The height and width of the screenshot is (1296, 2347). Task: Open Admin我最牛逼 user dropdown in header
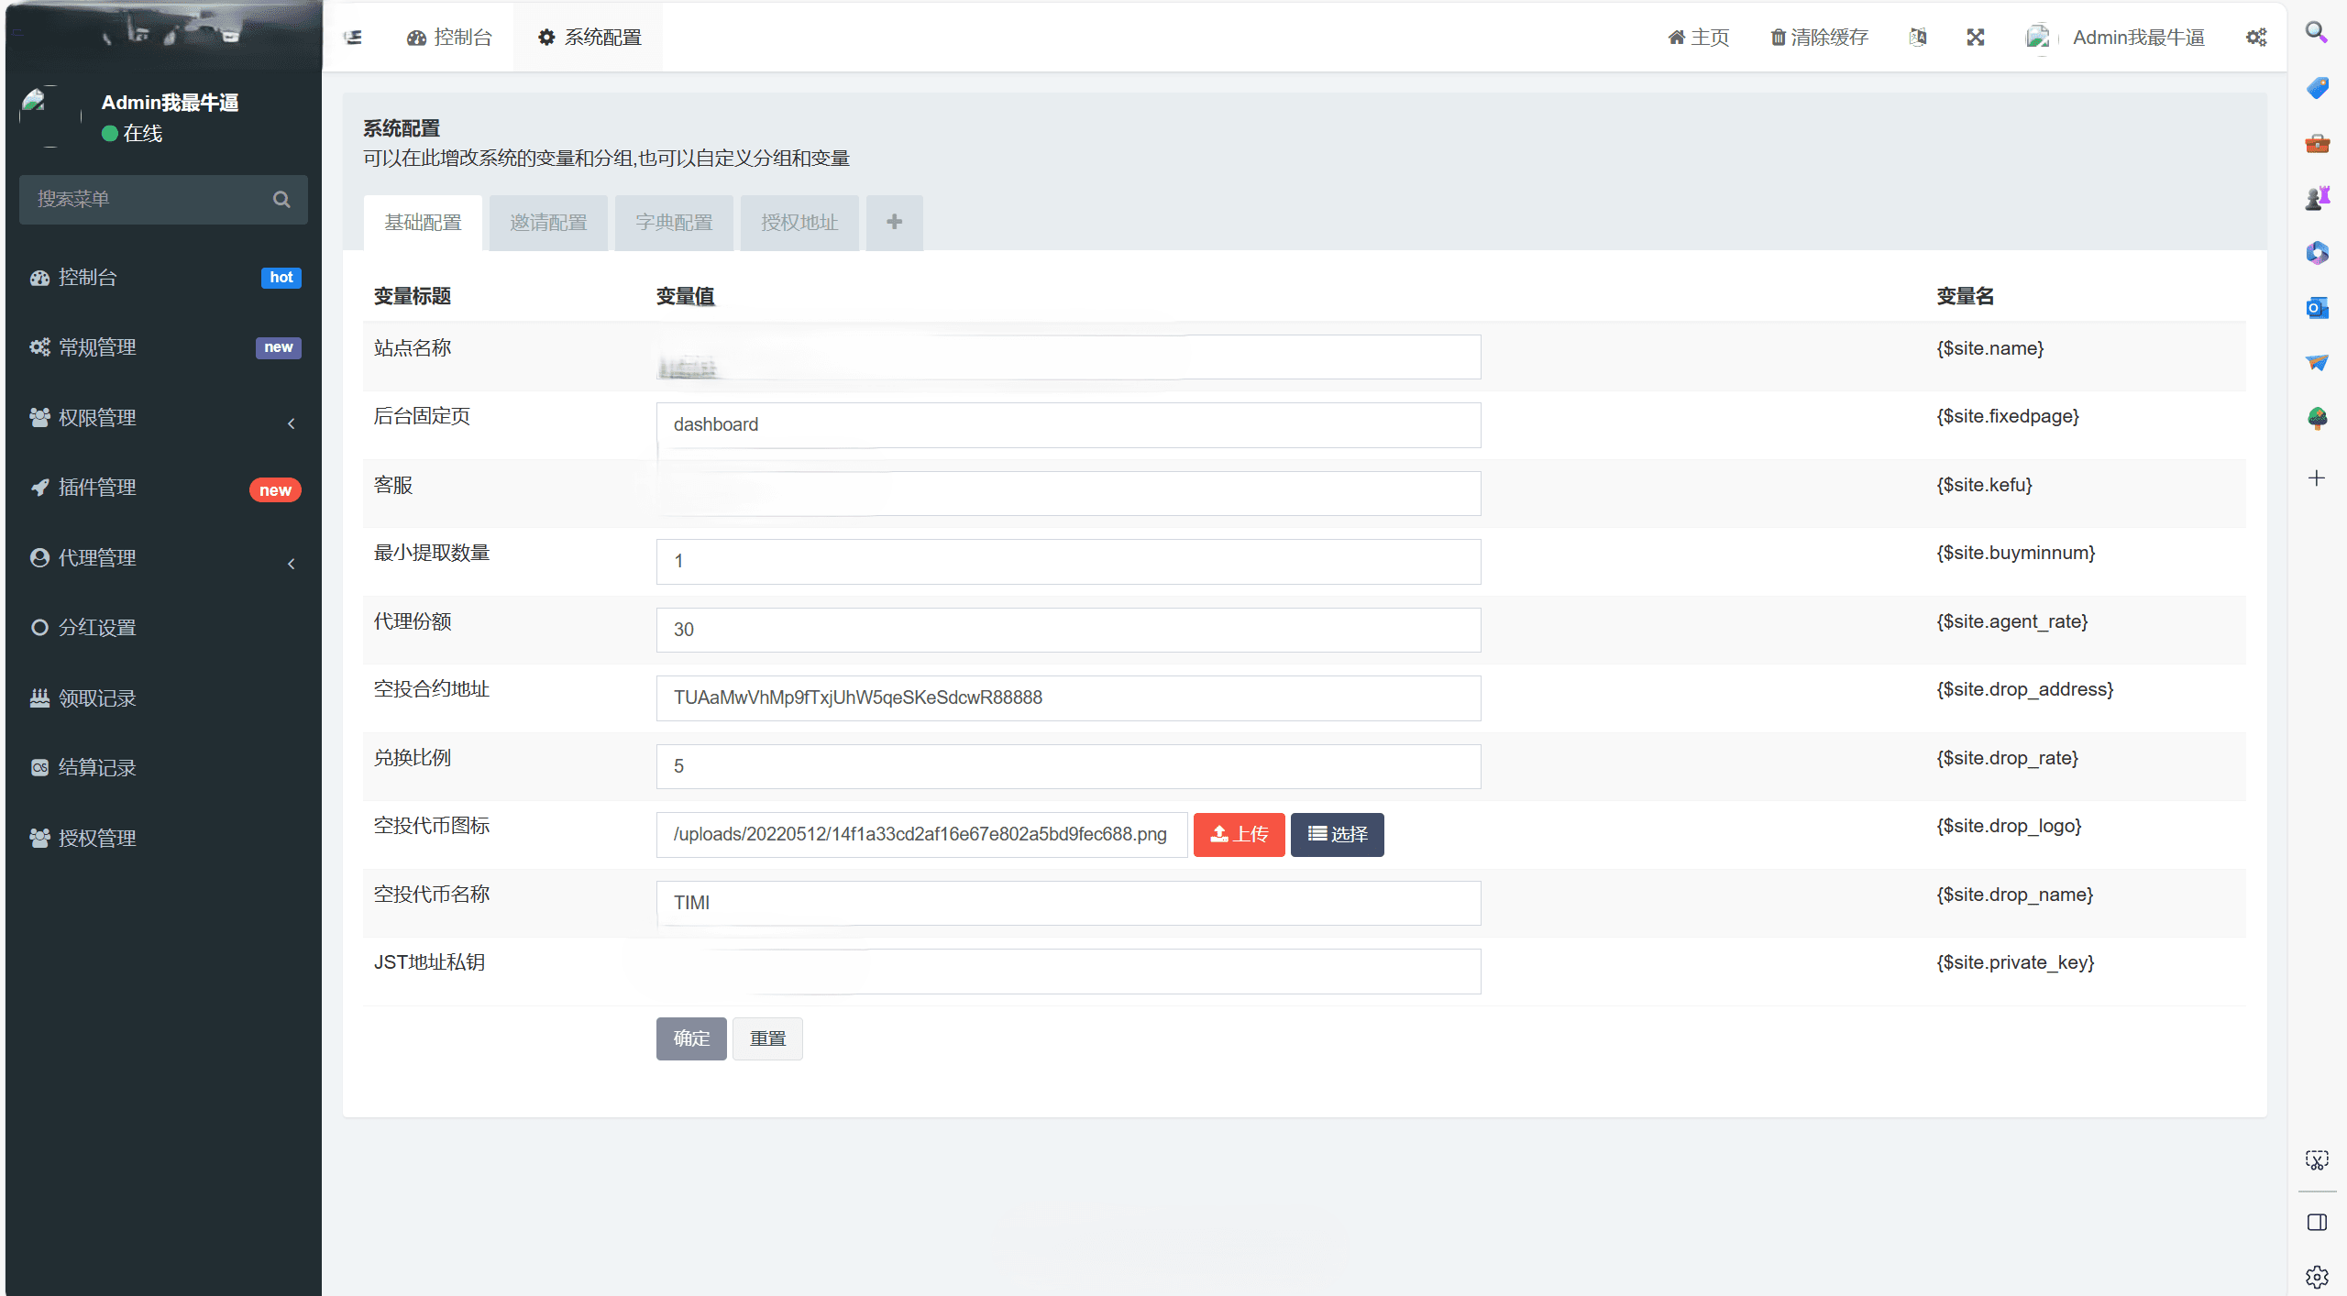2137,38
